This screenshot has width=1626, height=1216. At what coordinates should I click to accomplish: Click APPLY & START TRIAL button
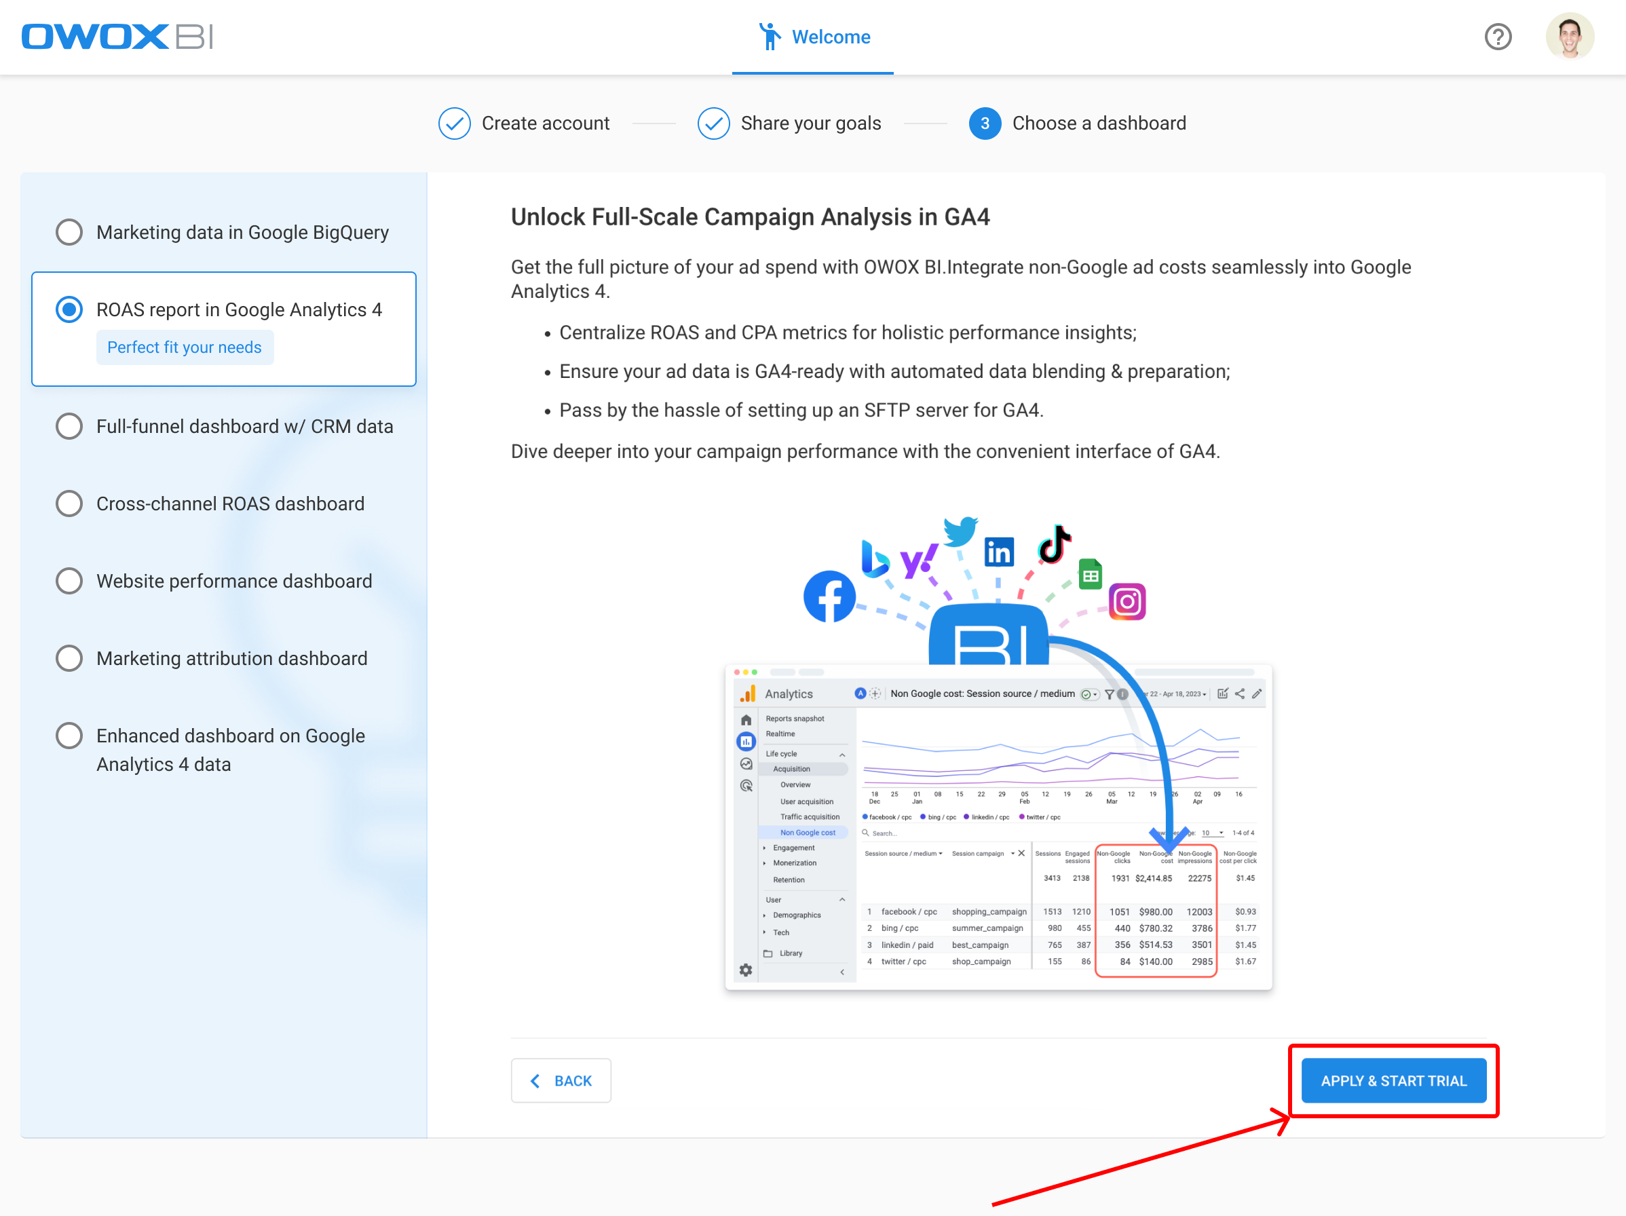pos(1394,1081)
